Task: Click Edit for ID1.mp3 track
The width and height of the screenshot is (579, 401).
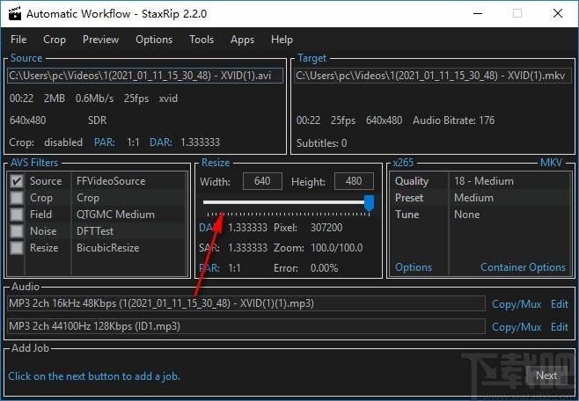Action: coord(560,327)
